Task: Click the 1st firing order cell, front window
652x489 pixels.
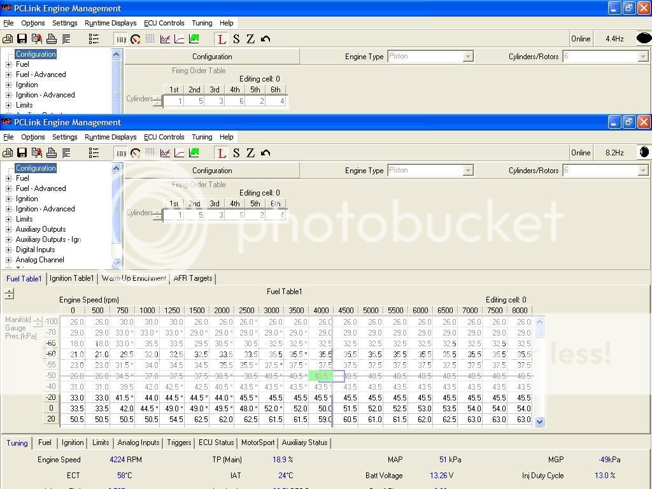Action: click(174, 215)
